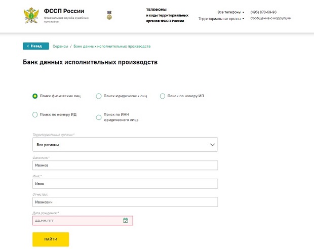Open 'Банк данных исполнительных производств' breadcrumb link

point(112,46)
